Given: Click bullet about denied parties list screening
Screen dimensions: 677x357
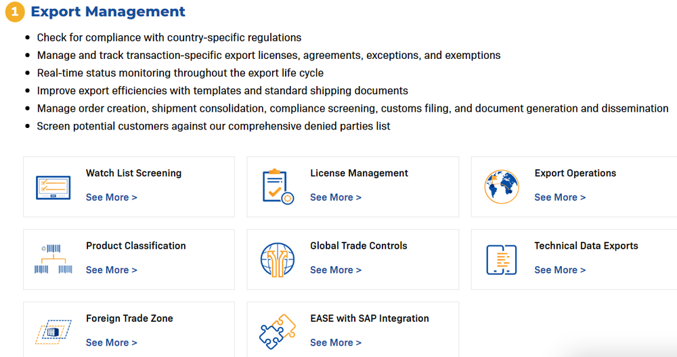Looking at the screenshot, I should click(213, 126).
